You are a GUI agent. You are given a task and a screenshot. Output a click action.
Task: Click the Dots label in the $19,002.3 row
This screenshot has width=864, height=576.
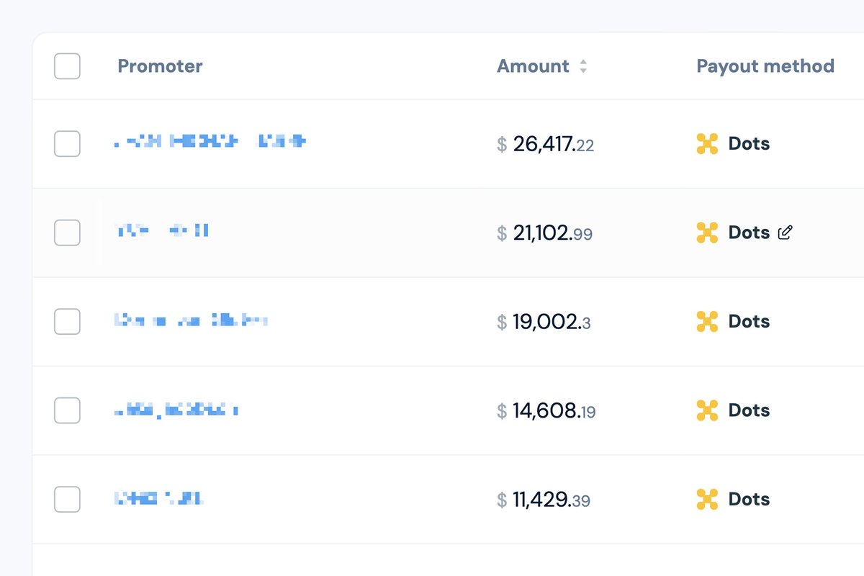749,321
